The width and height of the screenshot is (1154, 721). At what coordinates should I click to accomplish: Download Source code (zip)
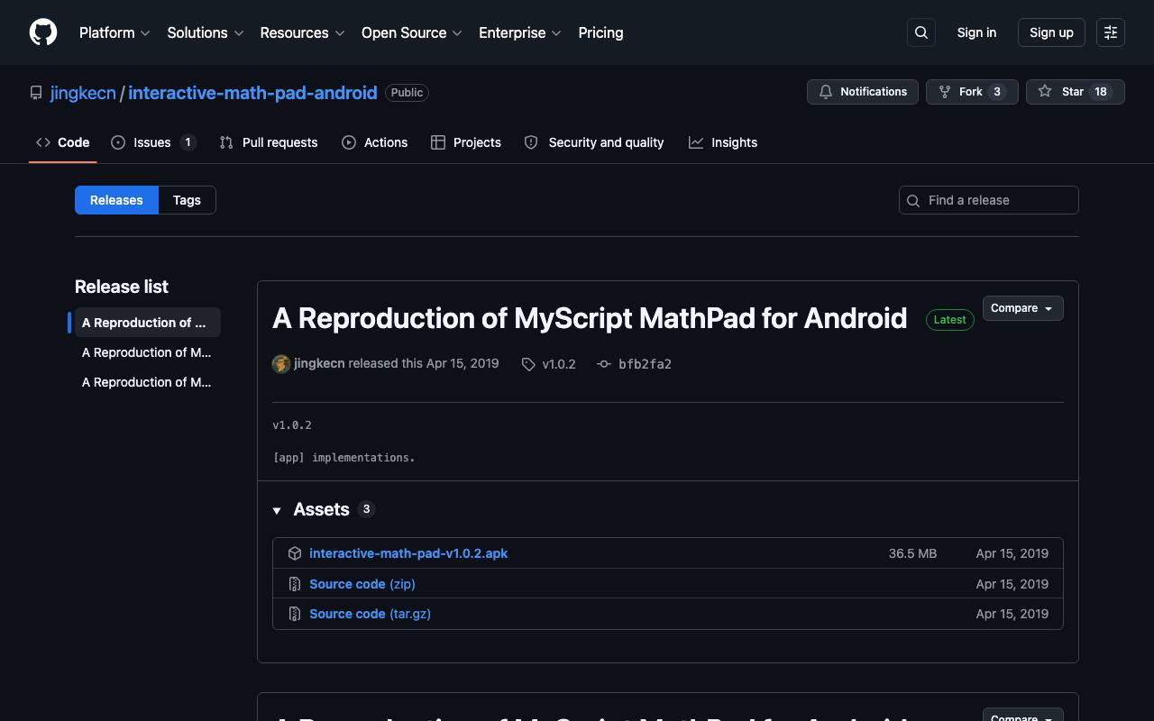tap(362, 584)
